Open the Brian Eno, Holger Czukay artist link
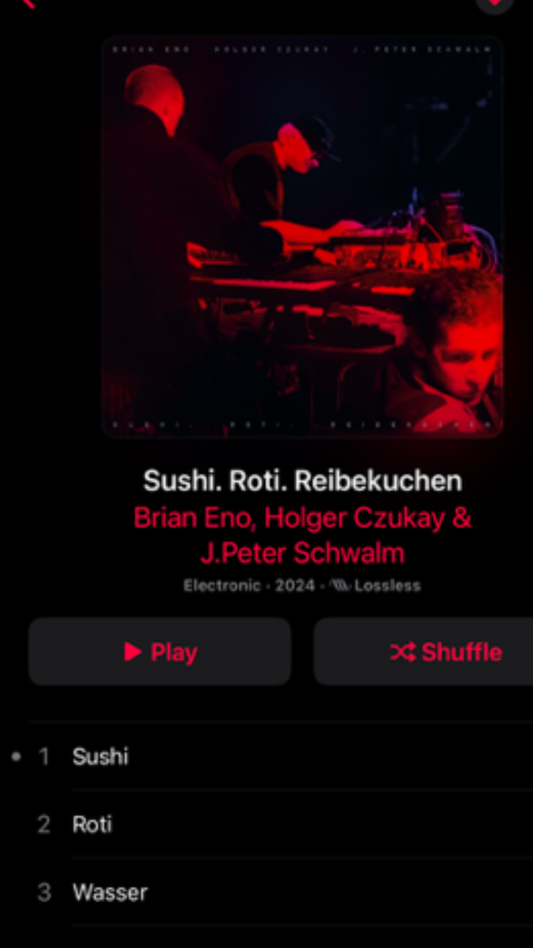The width and height of the screenshot is (533, 948). [302, 518]
